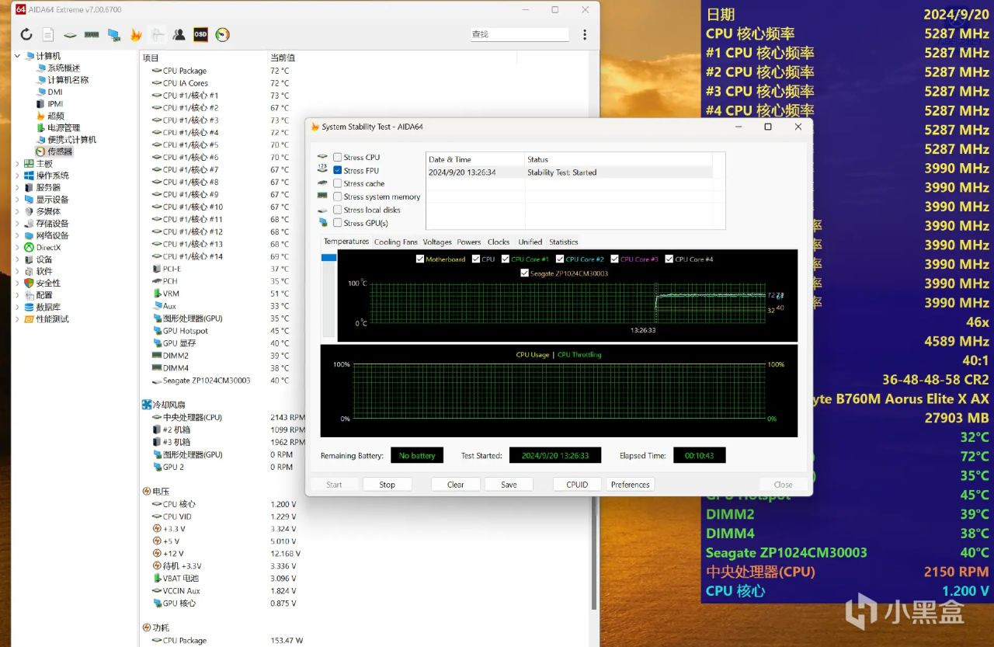
Task: Select 电源管理 in the tree
Action: [64, 127]
